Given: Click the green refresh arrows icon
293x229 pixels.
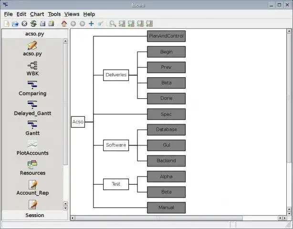Looking at the screenshot, I should [33, 24].
